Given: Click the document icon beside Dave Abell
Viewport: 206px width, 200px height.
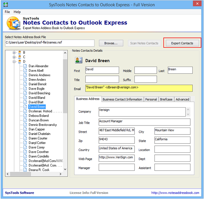Looking at the screenshot, I should tap(25, 71).
